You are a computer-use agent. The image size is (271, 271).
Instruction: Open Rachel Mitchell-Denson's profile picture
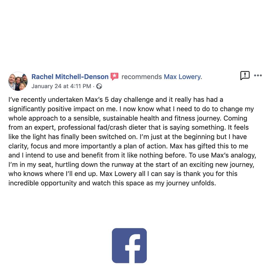pyautogui.click(x=18, y=81)
